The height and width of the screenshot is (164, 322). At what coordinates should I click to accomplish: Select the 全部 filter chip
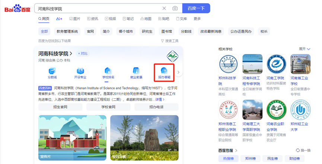(44, 31)
